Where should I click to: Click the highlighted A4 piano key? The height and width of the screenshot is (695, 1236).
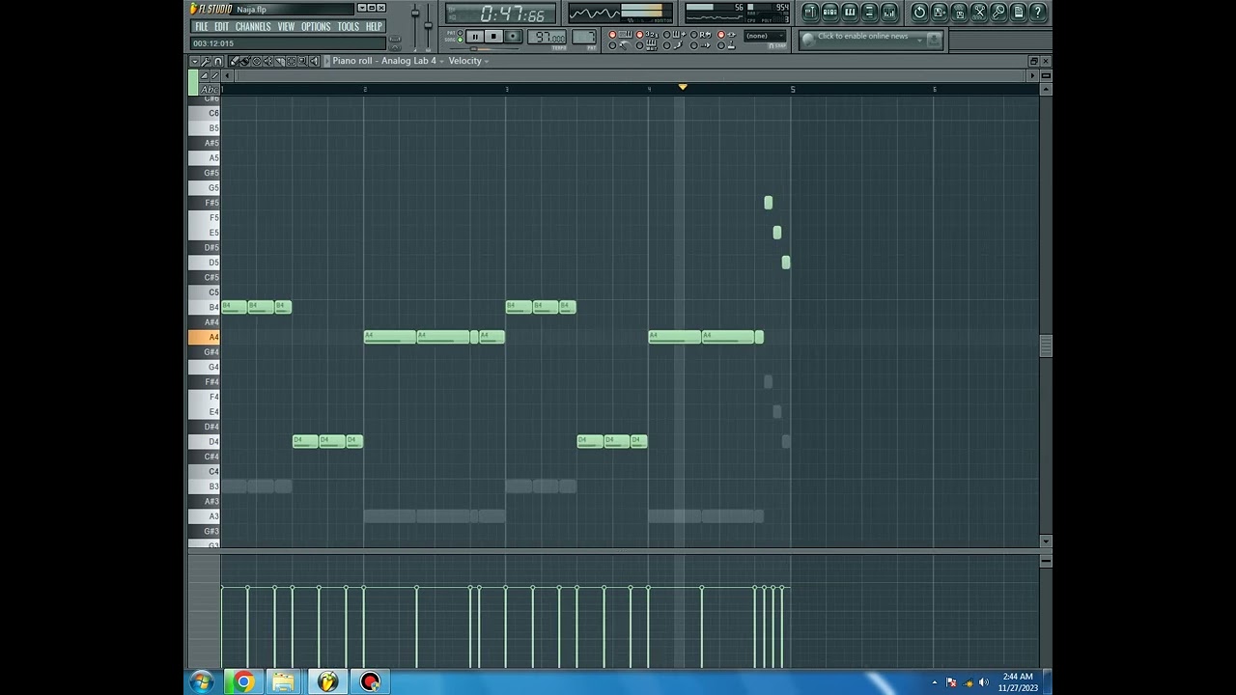tap(204, 337)
